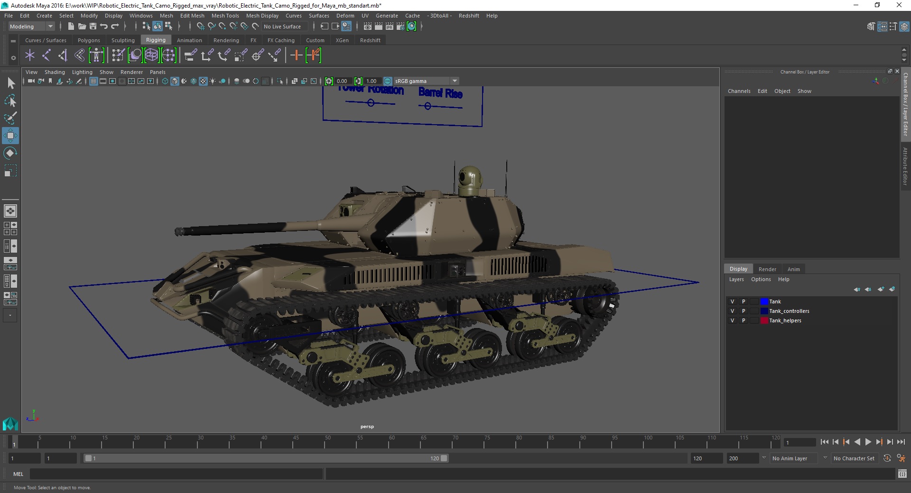This screenshot has width=911, height=493.
Task: Switch to the Animation shelf tab
Action: tap(189, 40)
